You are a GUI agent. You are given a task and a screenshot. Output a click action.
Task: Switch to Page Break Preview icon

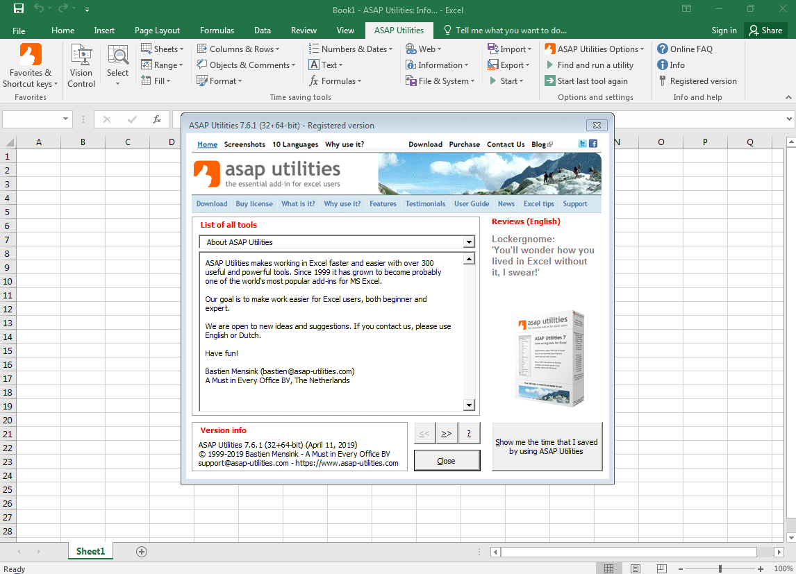[661, 568]
